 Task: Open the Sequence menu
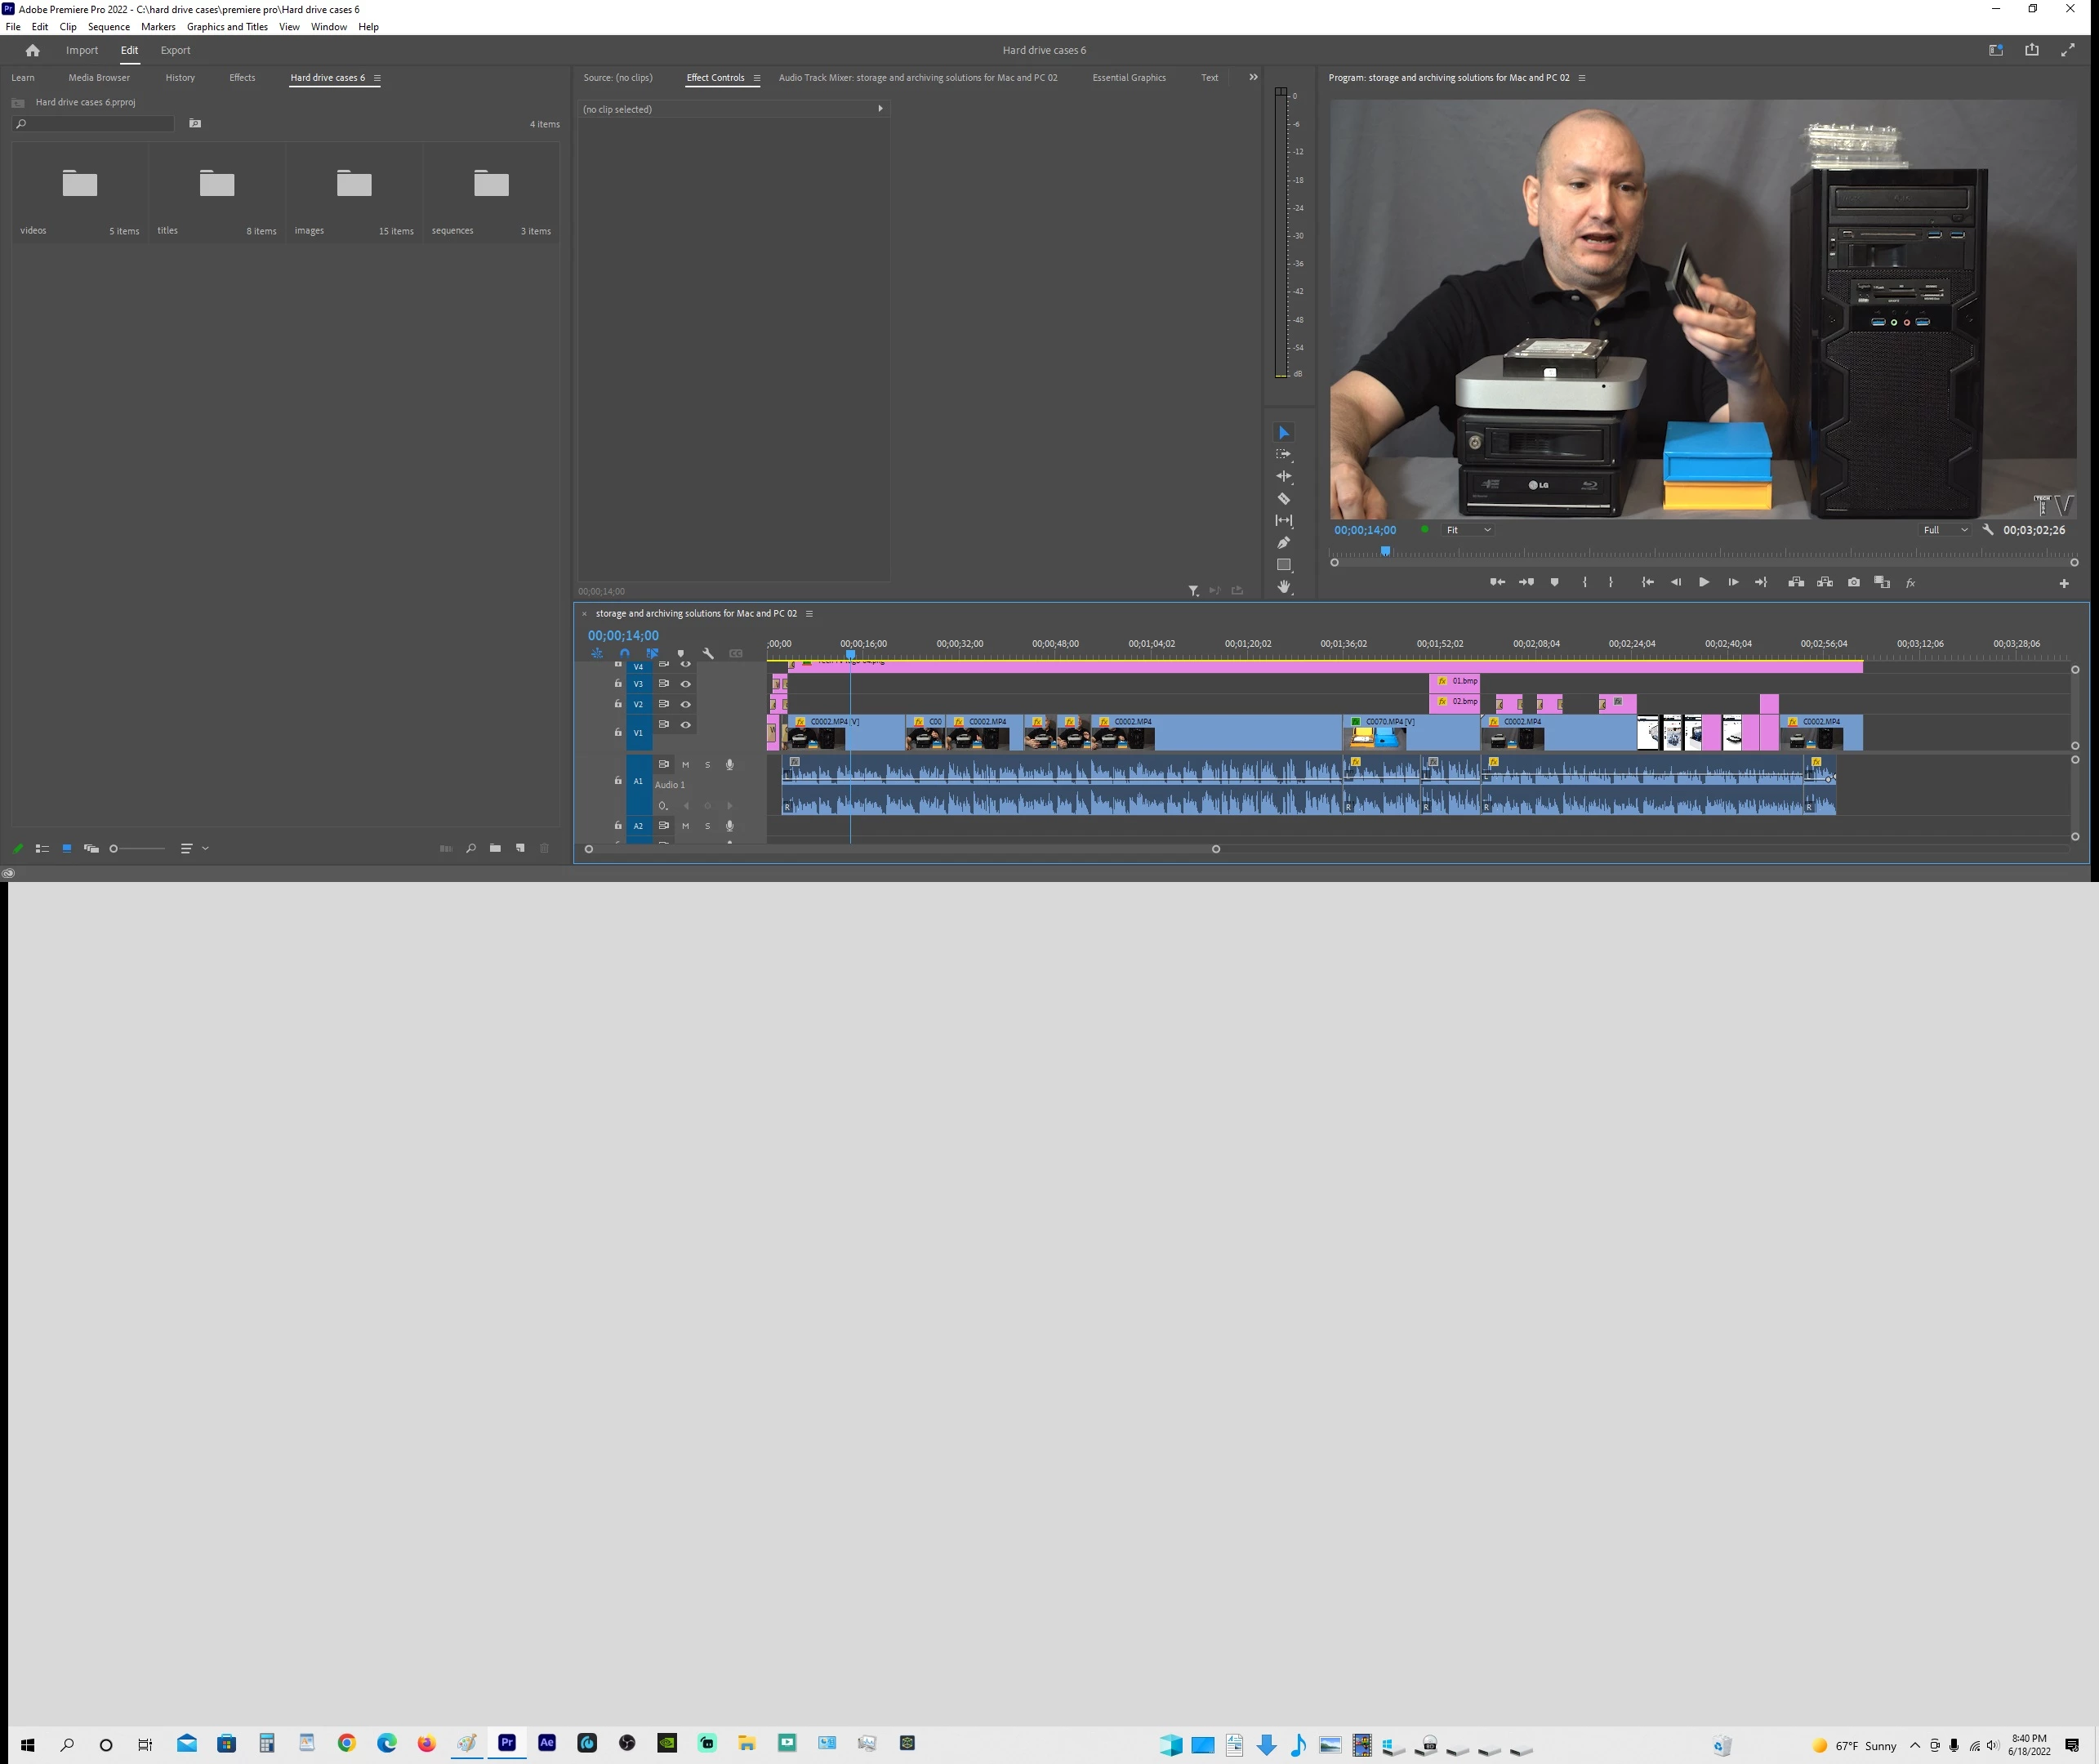pos(108,27)
